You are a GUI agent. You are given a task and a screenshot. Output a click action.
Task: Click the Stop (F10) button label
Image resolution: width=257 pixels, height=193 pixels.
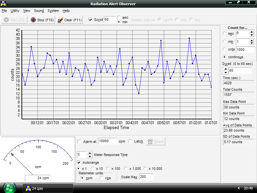pos(45,20)
